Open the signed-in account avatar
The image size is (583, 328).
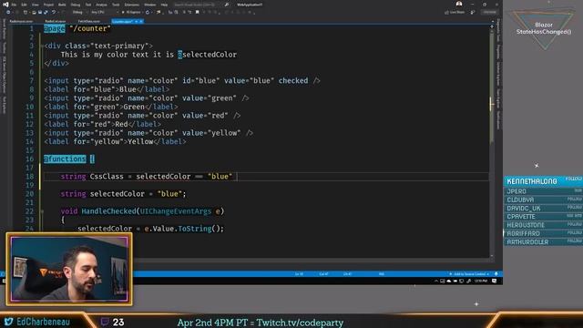point(459,4)
